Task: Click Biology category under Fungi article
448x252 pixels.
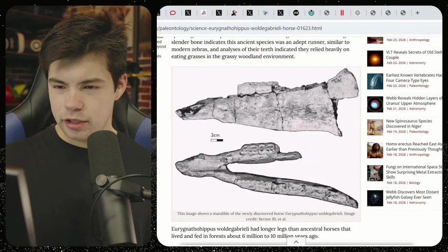Action: point(415,183)
